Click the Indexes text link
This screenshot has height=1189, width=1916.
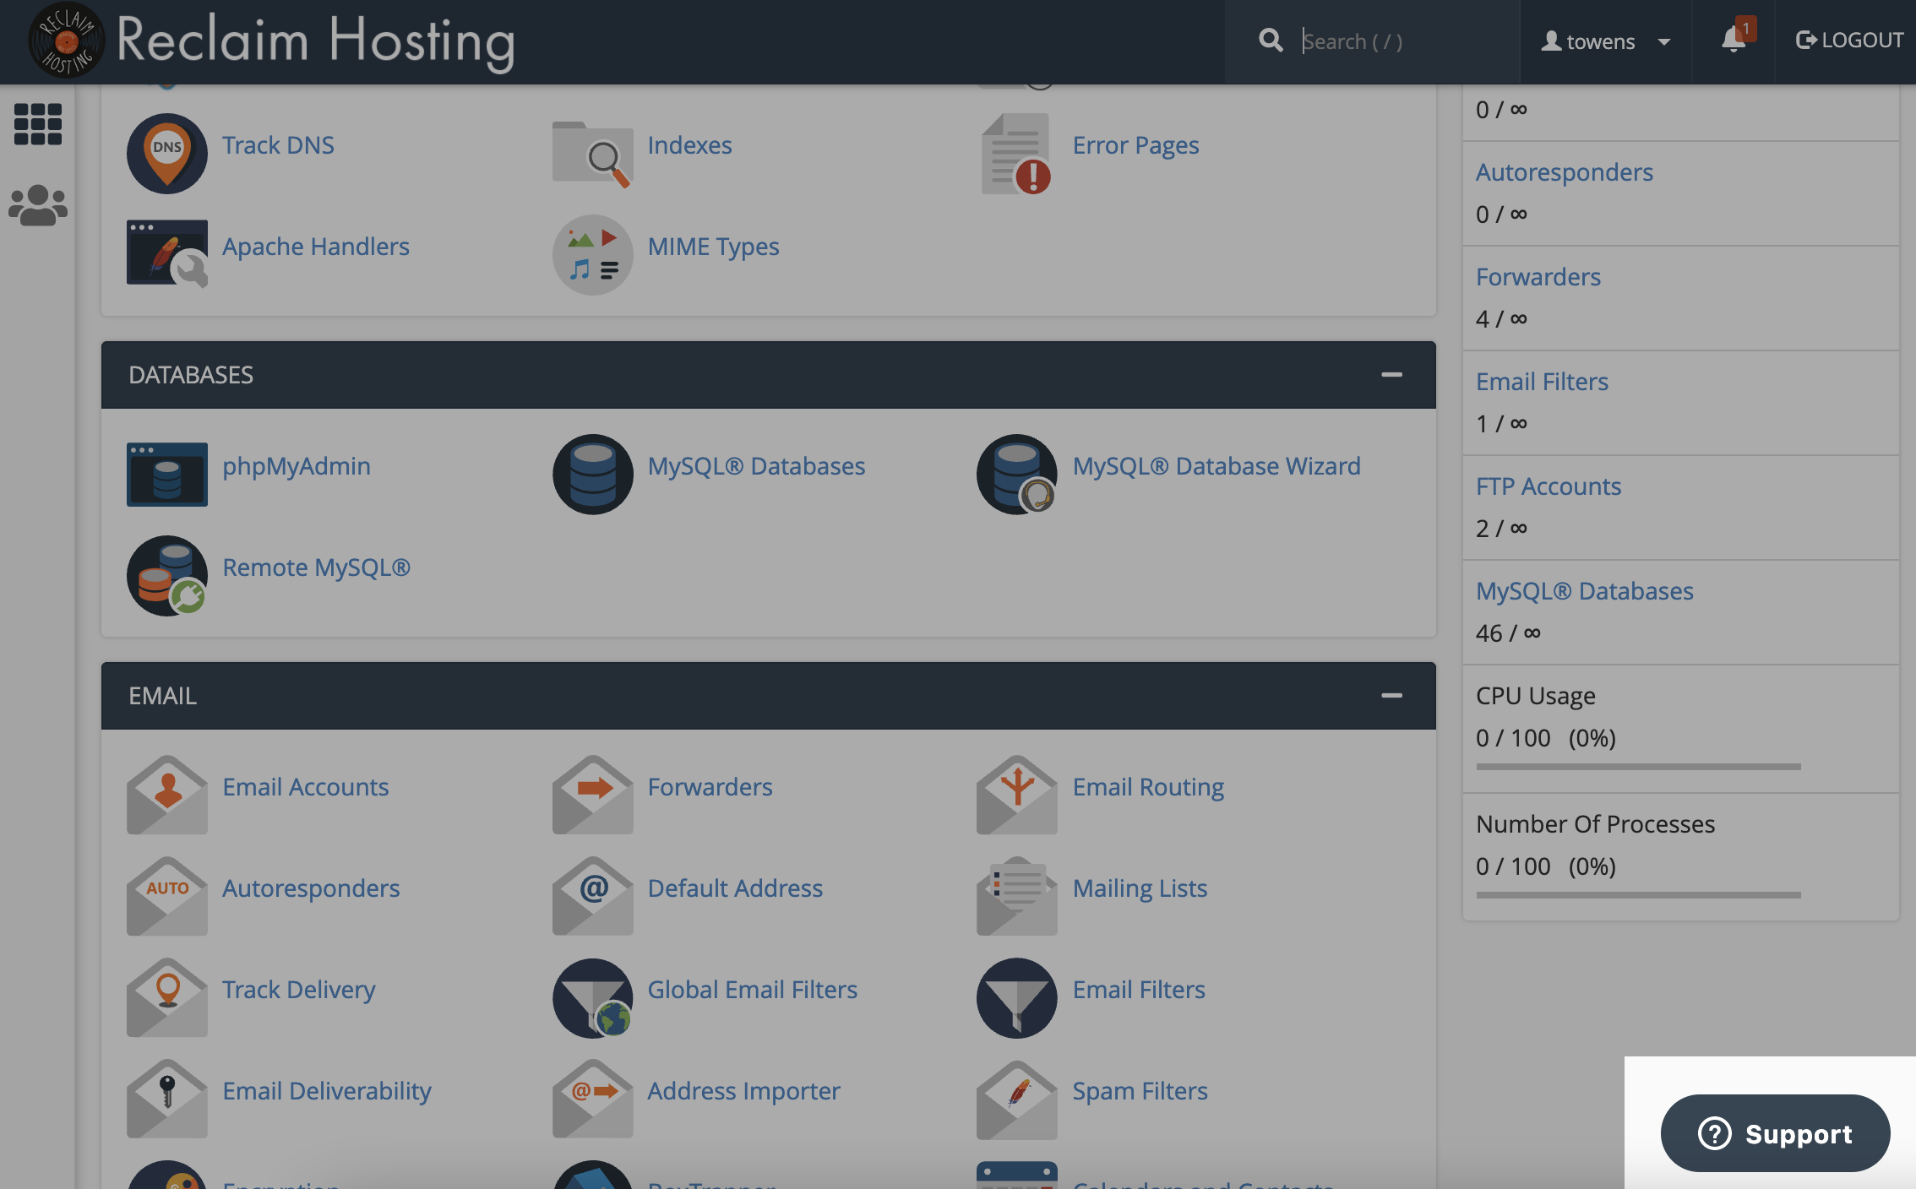(689, 145)
